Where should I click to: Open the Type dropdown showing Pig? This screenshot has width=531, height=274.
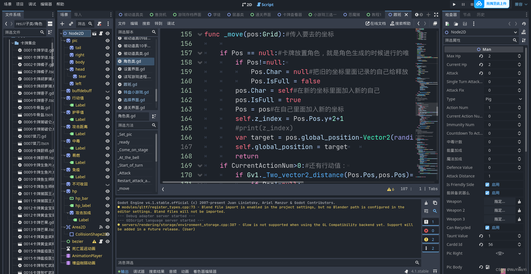[504, 99]
